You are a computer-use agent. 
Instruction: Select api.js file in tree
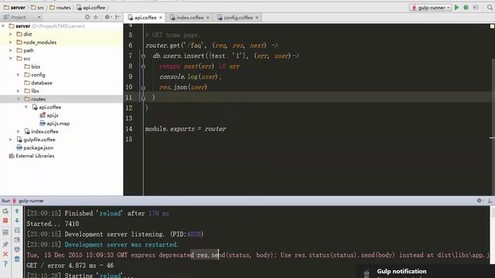pyautogui.click(x=49, y=115)
